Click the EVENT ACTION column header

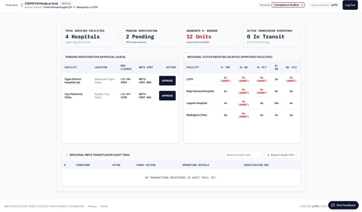[x=146, y=165]
